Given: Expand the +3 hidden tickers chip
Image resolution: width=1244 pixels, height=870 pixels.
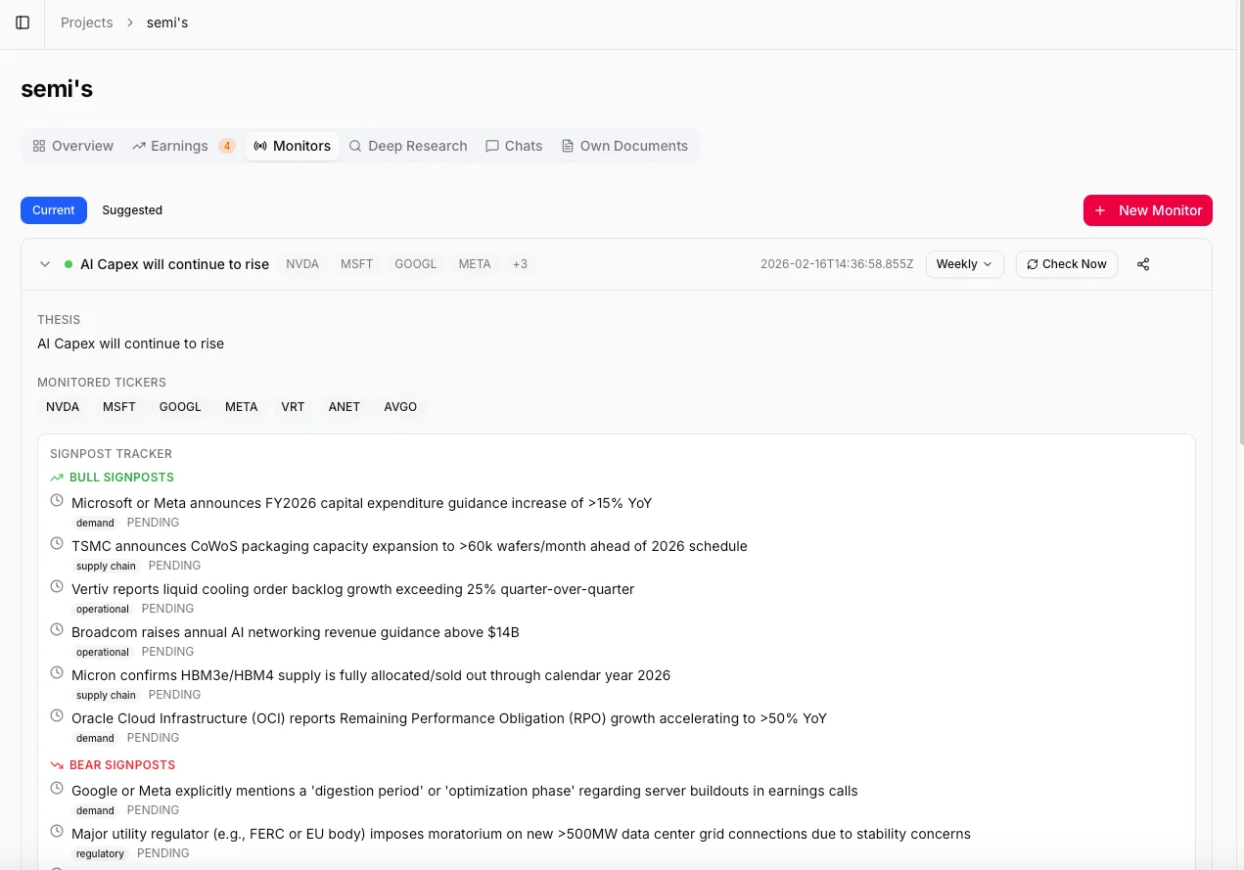Looking at the screenshot, I should pos(520,263).
